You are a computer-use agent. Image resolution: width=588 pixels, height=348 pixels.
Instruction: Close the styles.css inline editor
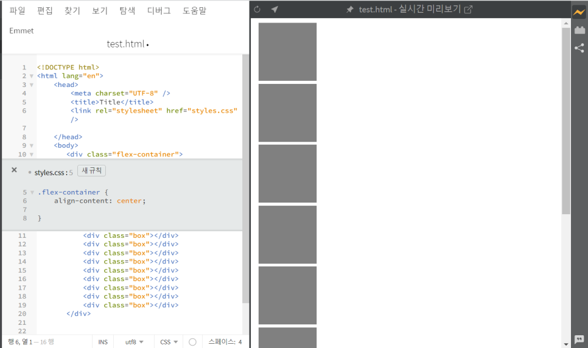coord(14,170)
